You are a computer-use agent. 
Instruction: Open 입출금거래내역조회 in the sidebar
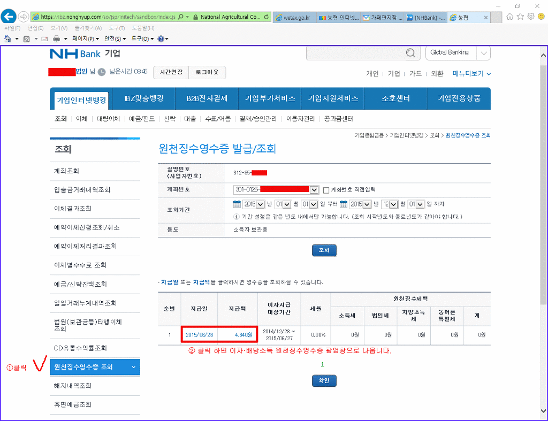pyautogui.click(x=82, y=190)
